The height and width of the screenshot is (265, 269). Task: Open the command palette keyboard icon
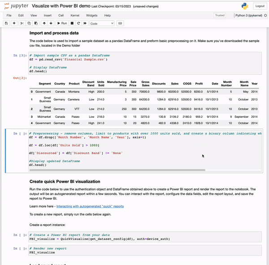pos(120,23)
